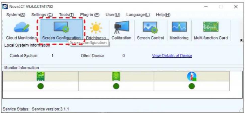Open the Settings (C) menu
Image resolution: width=245 pixels, height=113 pixels.
tap(42, 15)
